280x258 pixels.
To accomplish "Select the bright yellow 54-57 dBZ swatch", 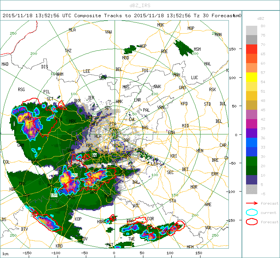I will pyautogui.click(x=251, y=77).
